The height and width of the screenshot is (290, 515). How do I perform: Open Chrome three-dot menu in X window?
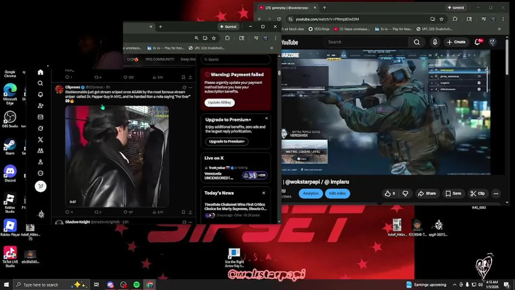[x=275, y=38]
